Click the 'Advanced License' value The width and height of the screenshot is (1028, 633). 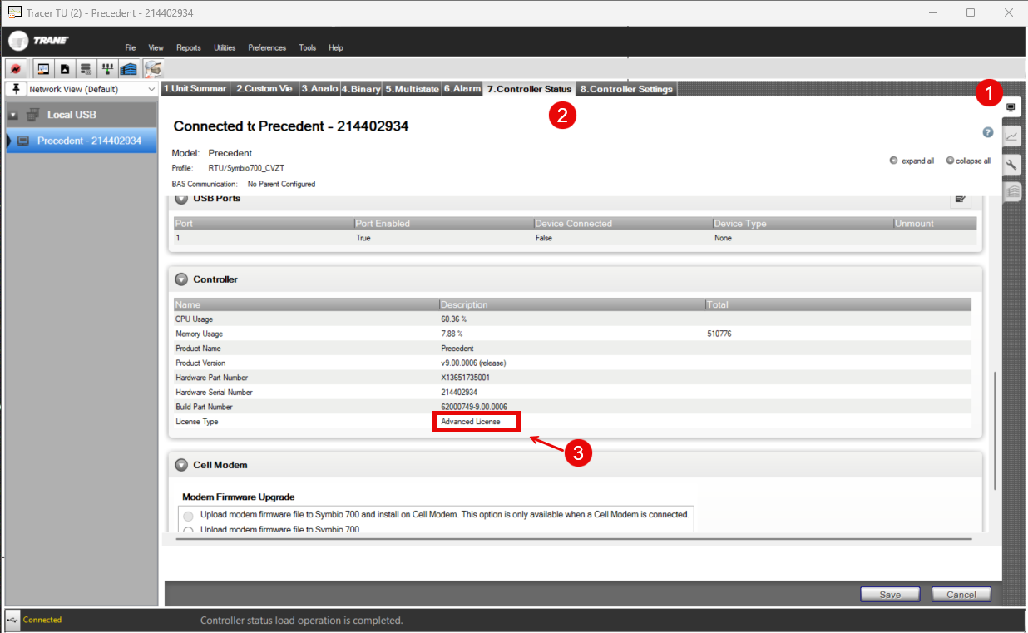[x=471, y=422]
